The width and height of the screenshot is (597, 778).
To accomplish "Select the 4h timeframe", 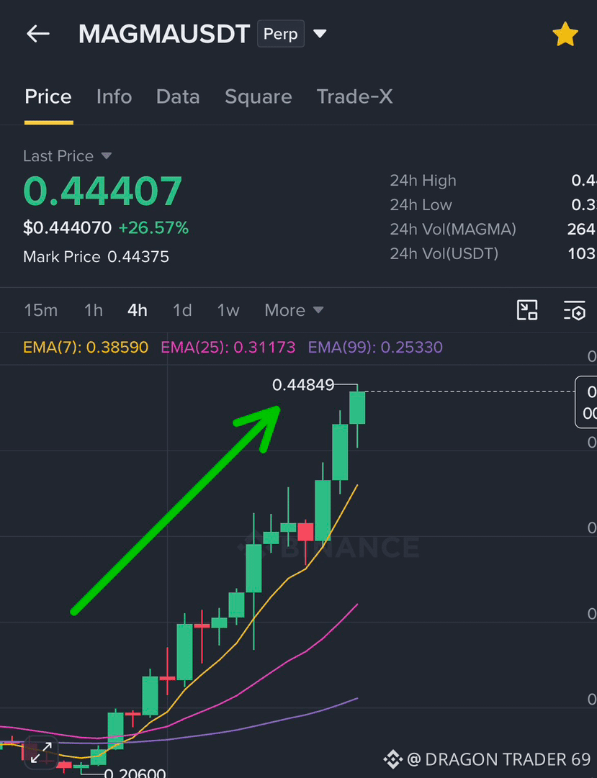I will [137, 311].
